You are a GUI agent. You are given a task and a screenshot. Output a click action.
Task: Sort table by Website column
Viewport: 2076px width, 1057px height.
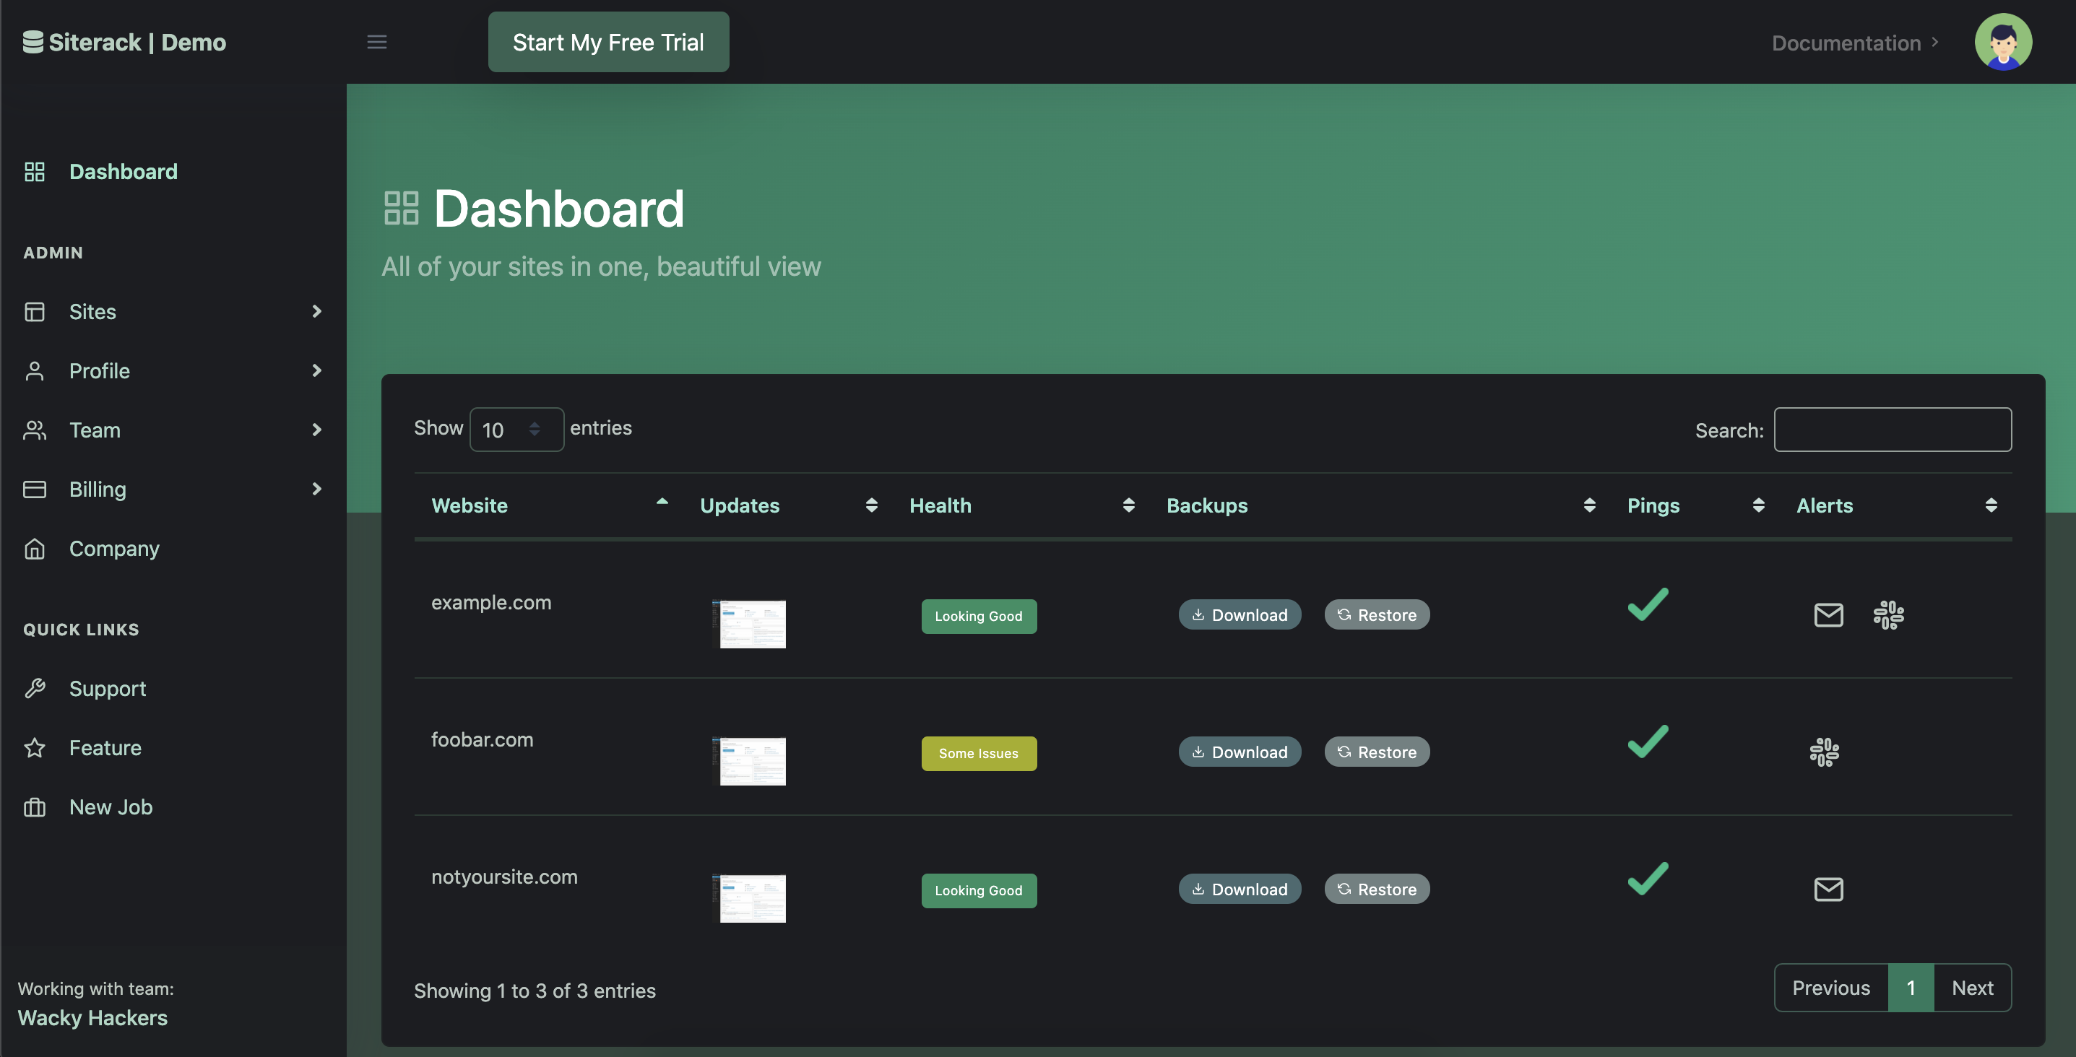469,505
